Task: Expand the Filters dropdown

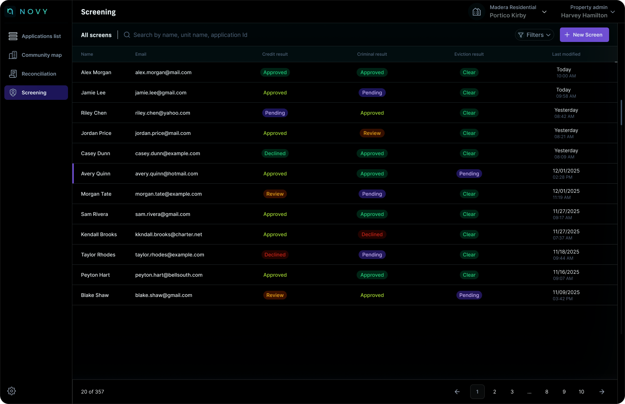Action: tap(535, 35)
